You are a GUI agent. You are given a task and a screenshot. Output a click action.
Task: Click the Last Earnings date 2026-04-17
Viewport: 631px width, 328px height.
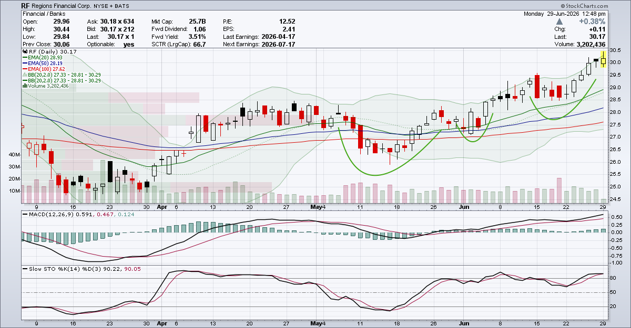coord(278,37)
